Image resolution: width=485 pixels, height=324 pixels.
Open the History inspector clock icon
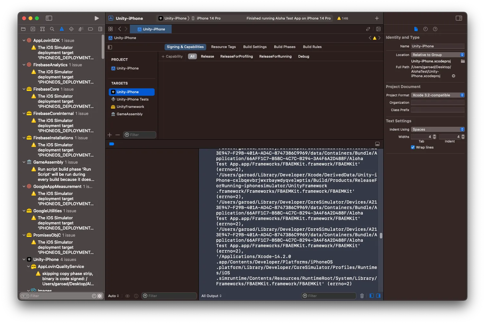[425, 29]
